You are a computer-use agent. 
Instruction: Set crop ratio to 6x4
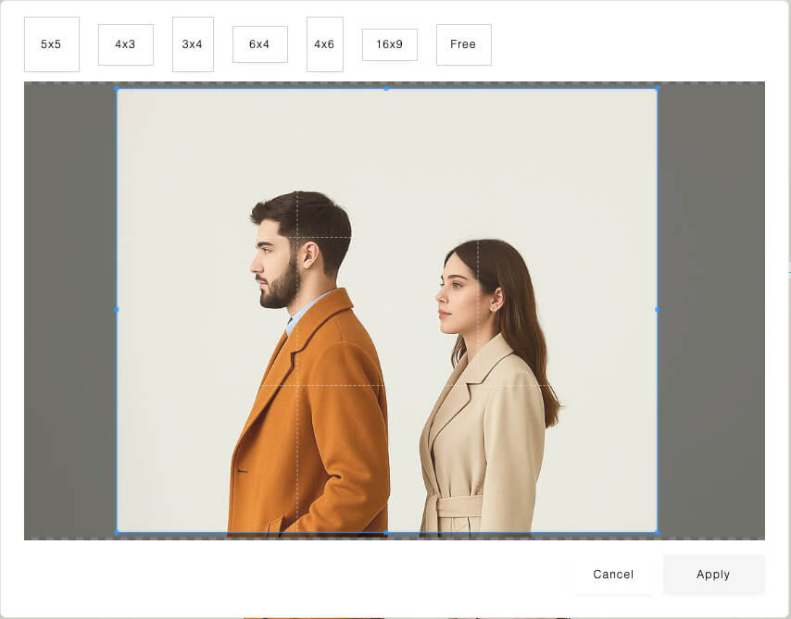[259, 44]
